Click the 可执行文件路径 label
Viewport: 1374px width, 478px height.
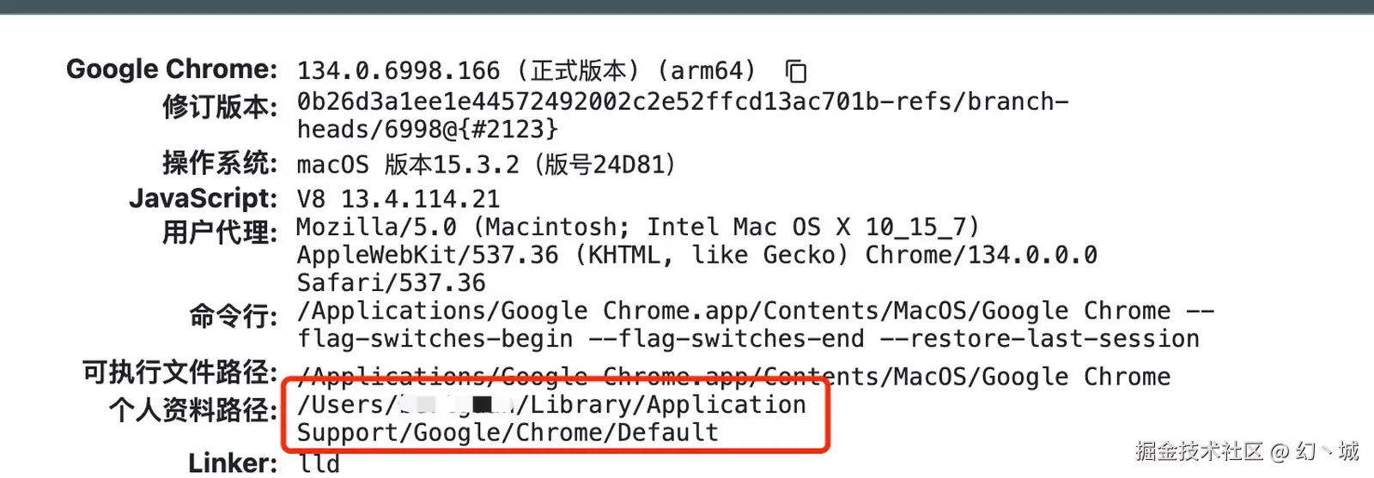pyautogui.click(x=179, y=372)
